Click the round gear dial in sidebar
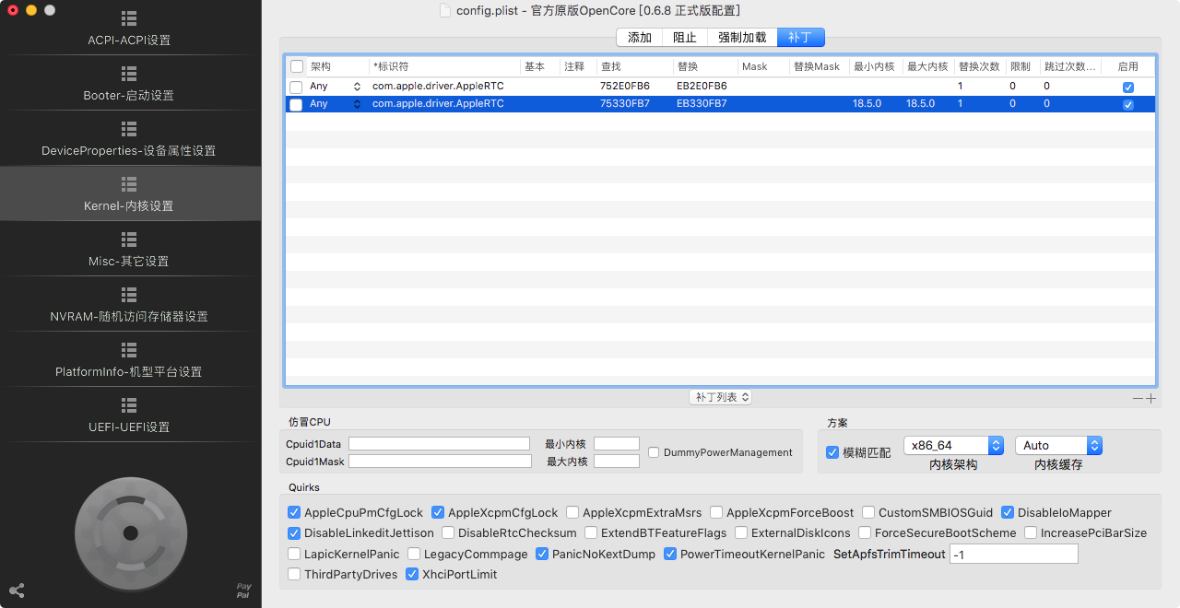The width and height of the screenshot is (1180, 608). [x=131, y=532]
